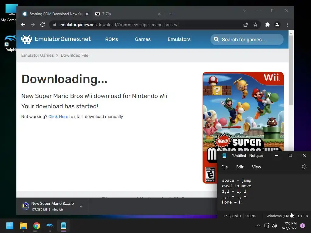Viewport: 311px width, 233px height.
Task: Share this page icon in address bar
Action: [245, 25]
